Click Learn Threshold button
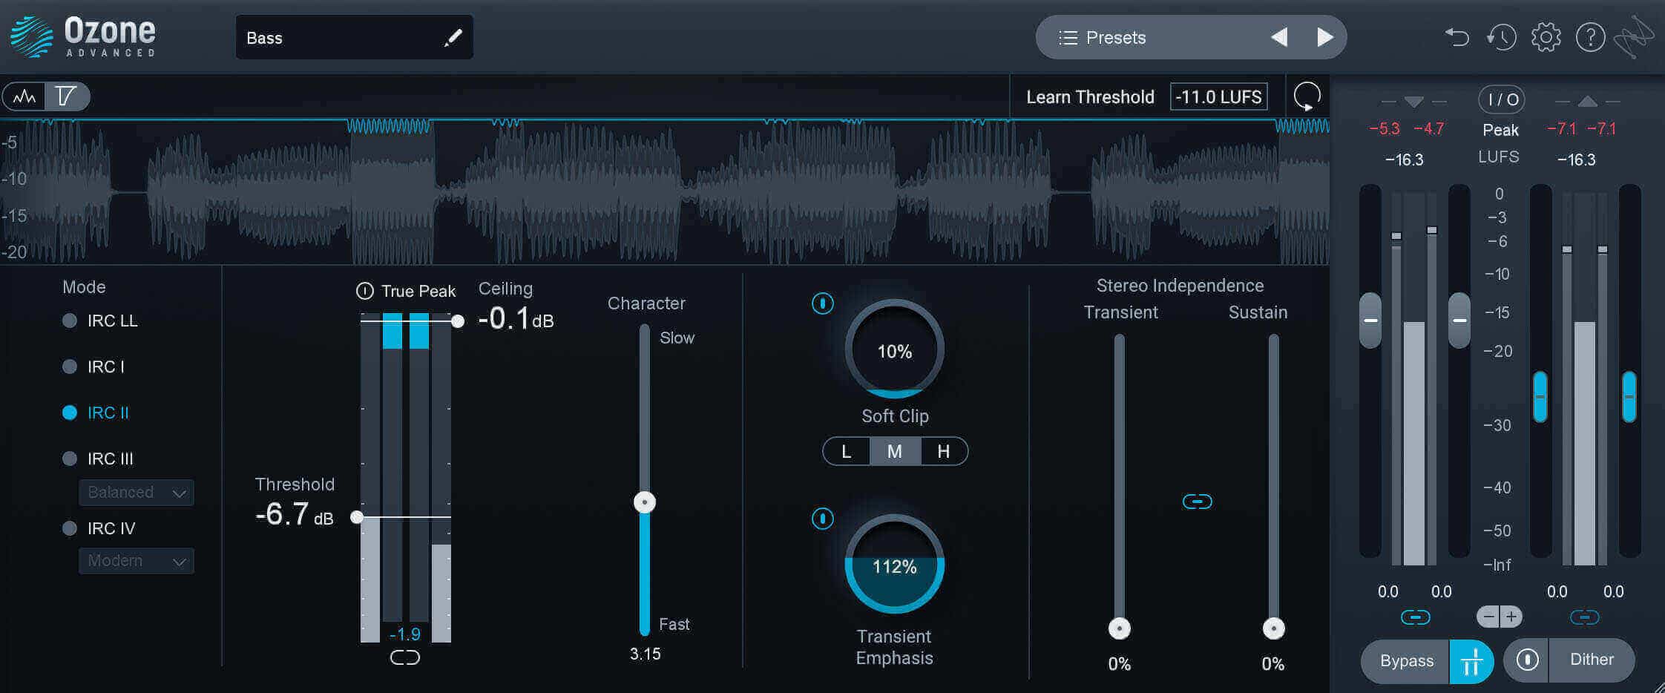The width and height of the screenshot is (1665, 693). [1090, 97]
